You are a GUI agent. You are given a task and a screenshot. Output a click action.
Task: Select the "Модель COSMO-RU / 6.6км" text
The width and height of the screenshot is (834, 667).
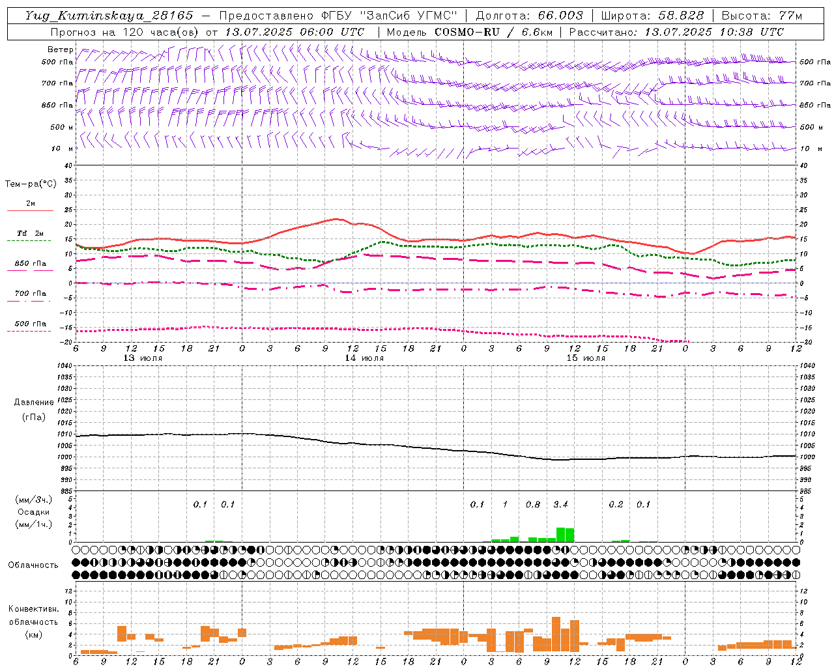[x=470, y=32]
